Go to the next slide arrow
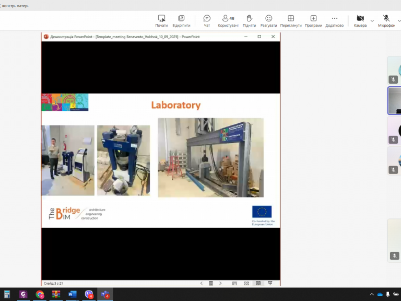 [x=221, y=283]
